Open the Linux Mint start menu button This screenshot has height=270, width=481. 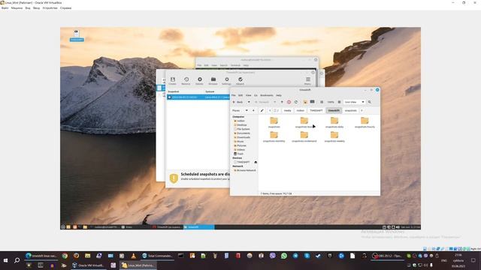(x=63, y=227)
